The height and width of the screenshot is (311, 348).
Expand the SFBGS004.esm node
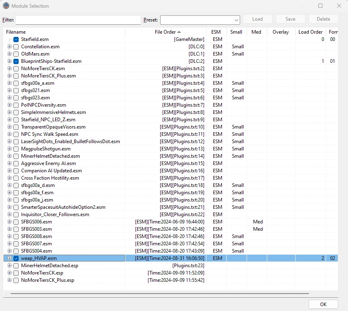click(x=9, y=251)
